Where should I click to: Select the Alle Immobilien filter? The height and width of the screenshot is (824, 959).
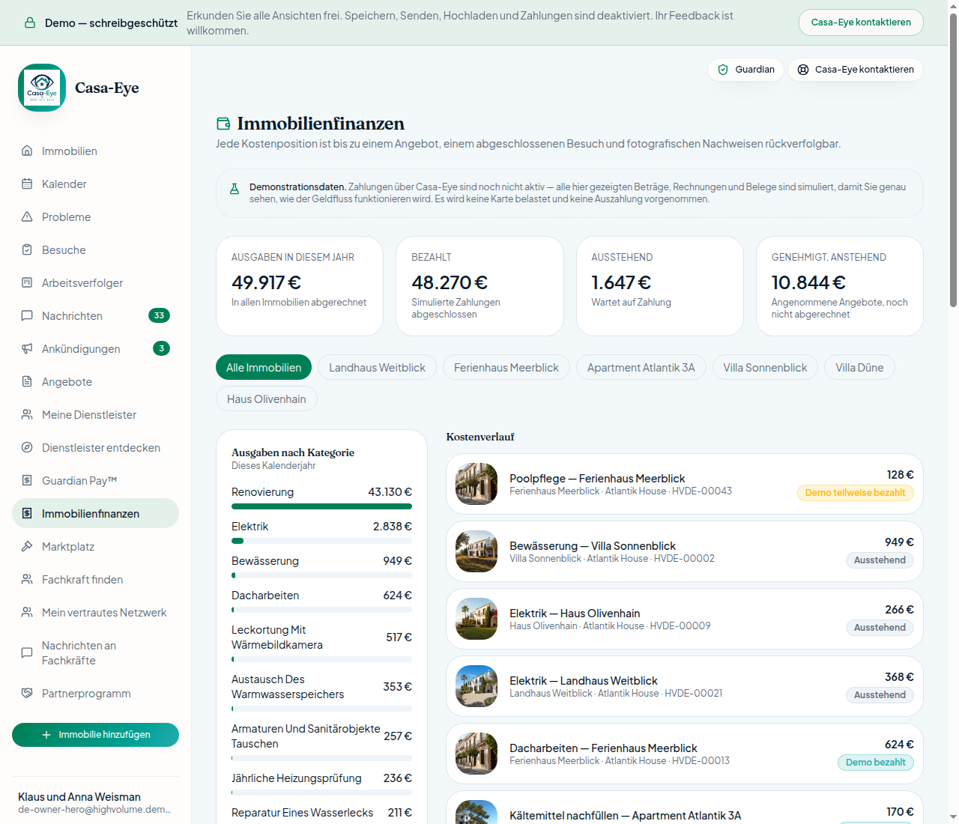tap(264, 367)
